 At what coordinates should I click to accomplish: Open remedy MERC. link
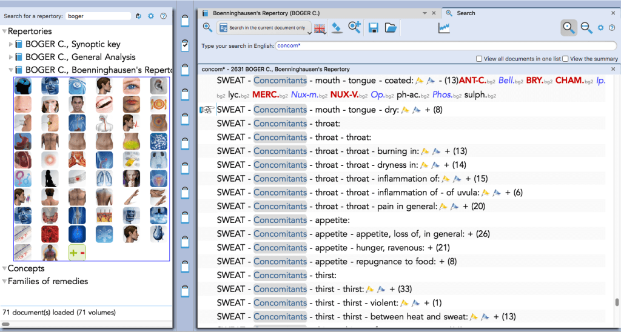coord(266,95)
